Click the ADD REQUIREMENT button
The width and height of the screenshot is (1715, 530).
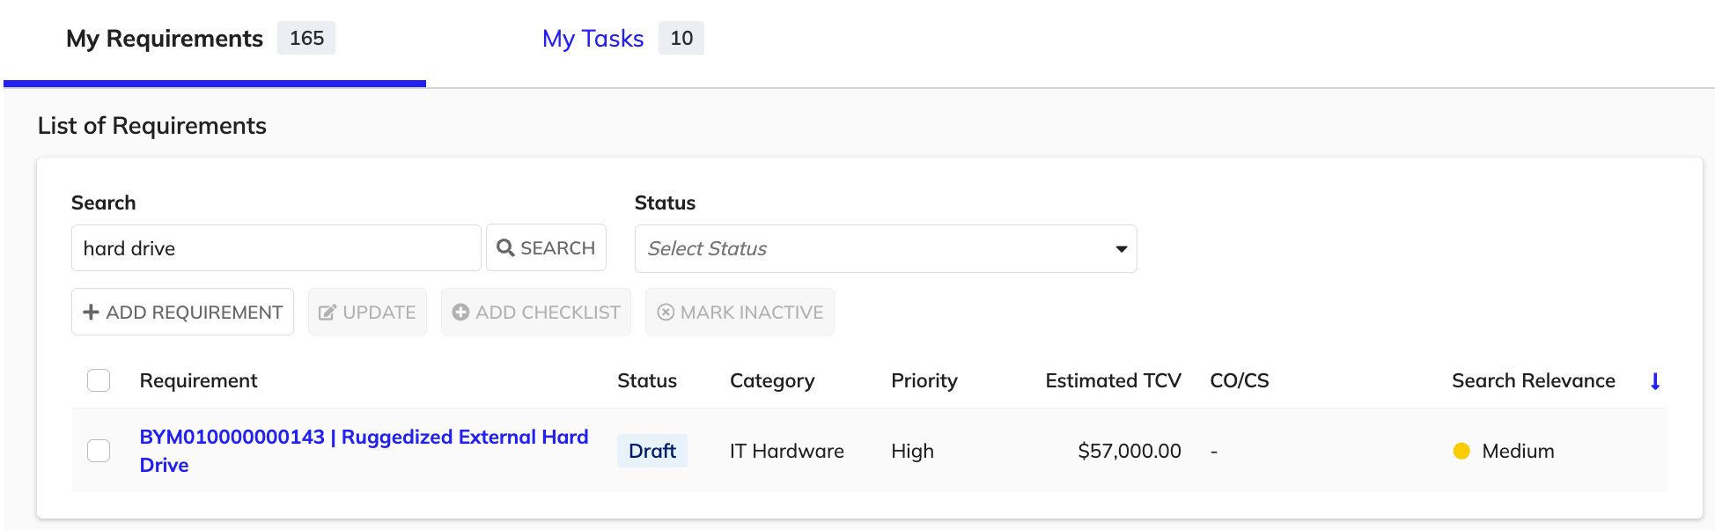pos(182,312)
